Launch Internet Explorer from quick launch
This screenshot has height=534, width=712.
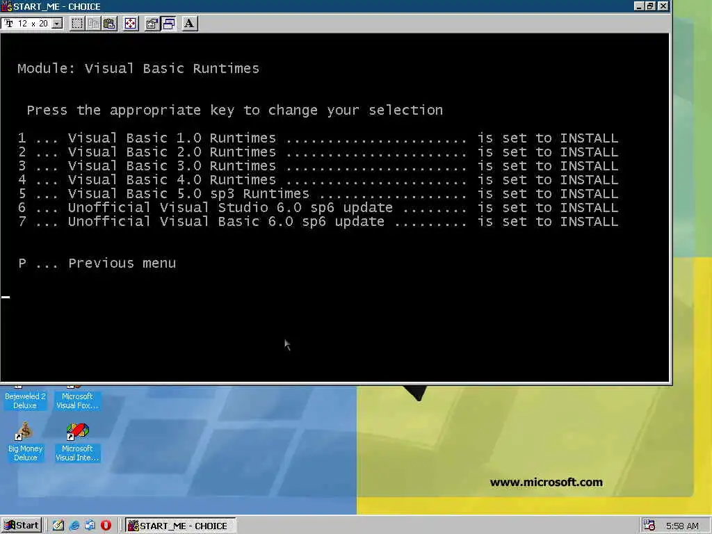tap(74, 526)
